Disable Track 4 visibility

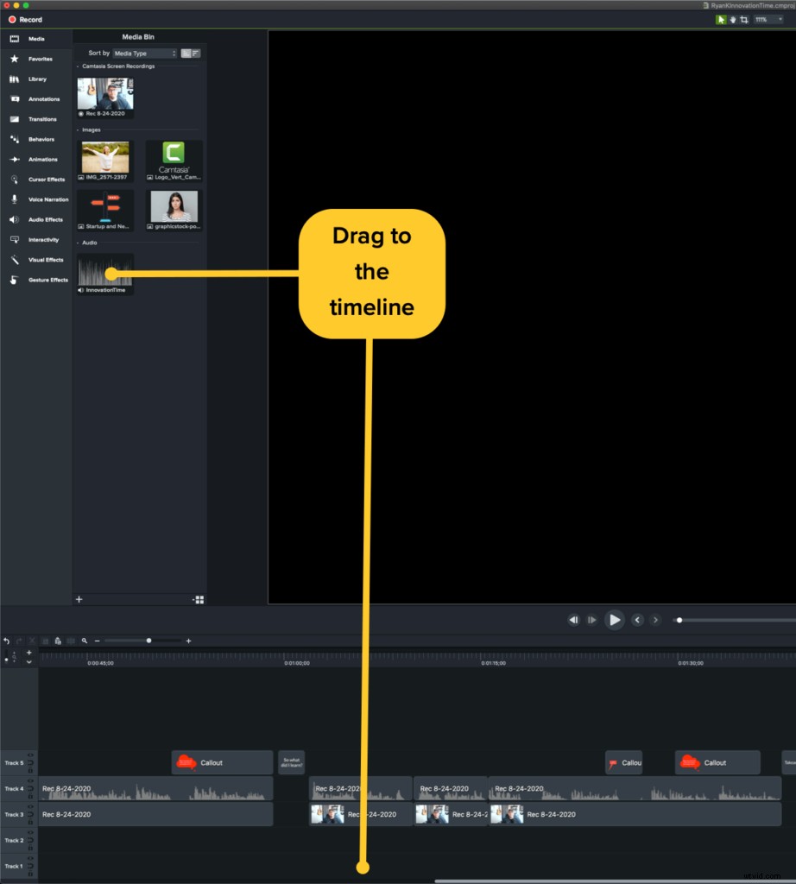30,780
